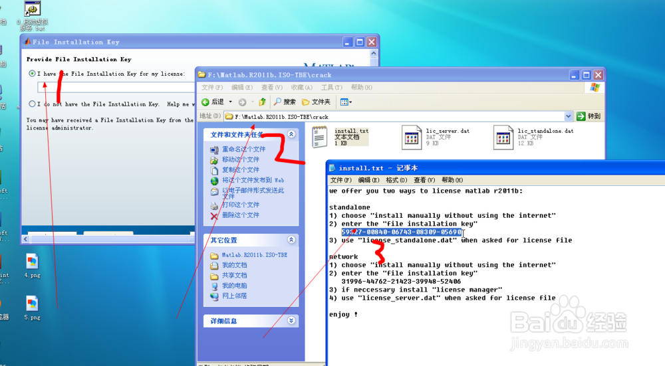
Task: Click 将这个文件发布到 Web link
Action: click(253, 180)
